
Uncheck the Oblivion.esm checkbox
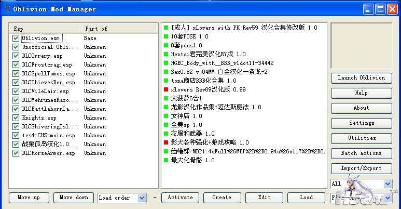(16, 38)
